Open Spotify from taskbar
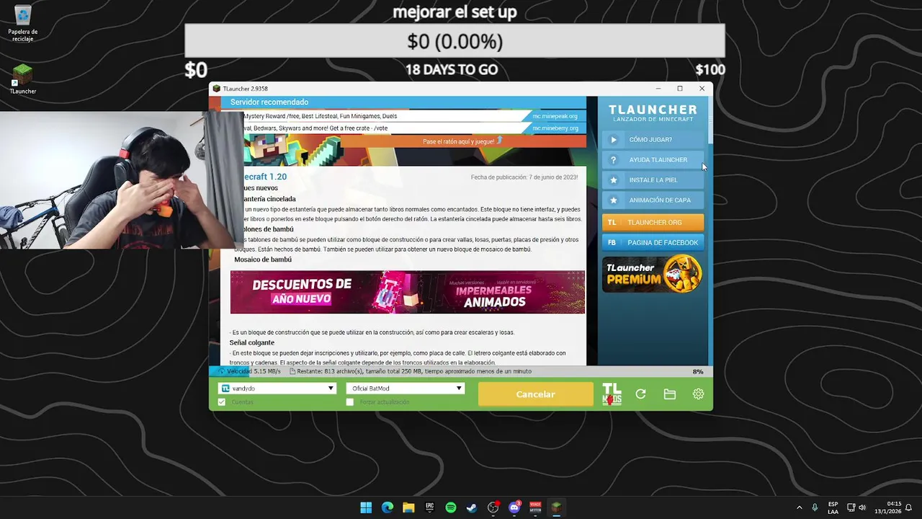Screen dimensions: 922x519 451,507
